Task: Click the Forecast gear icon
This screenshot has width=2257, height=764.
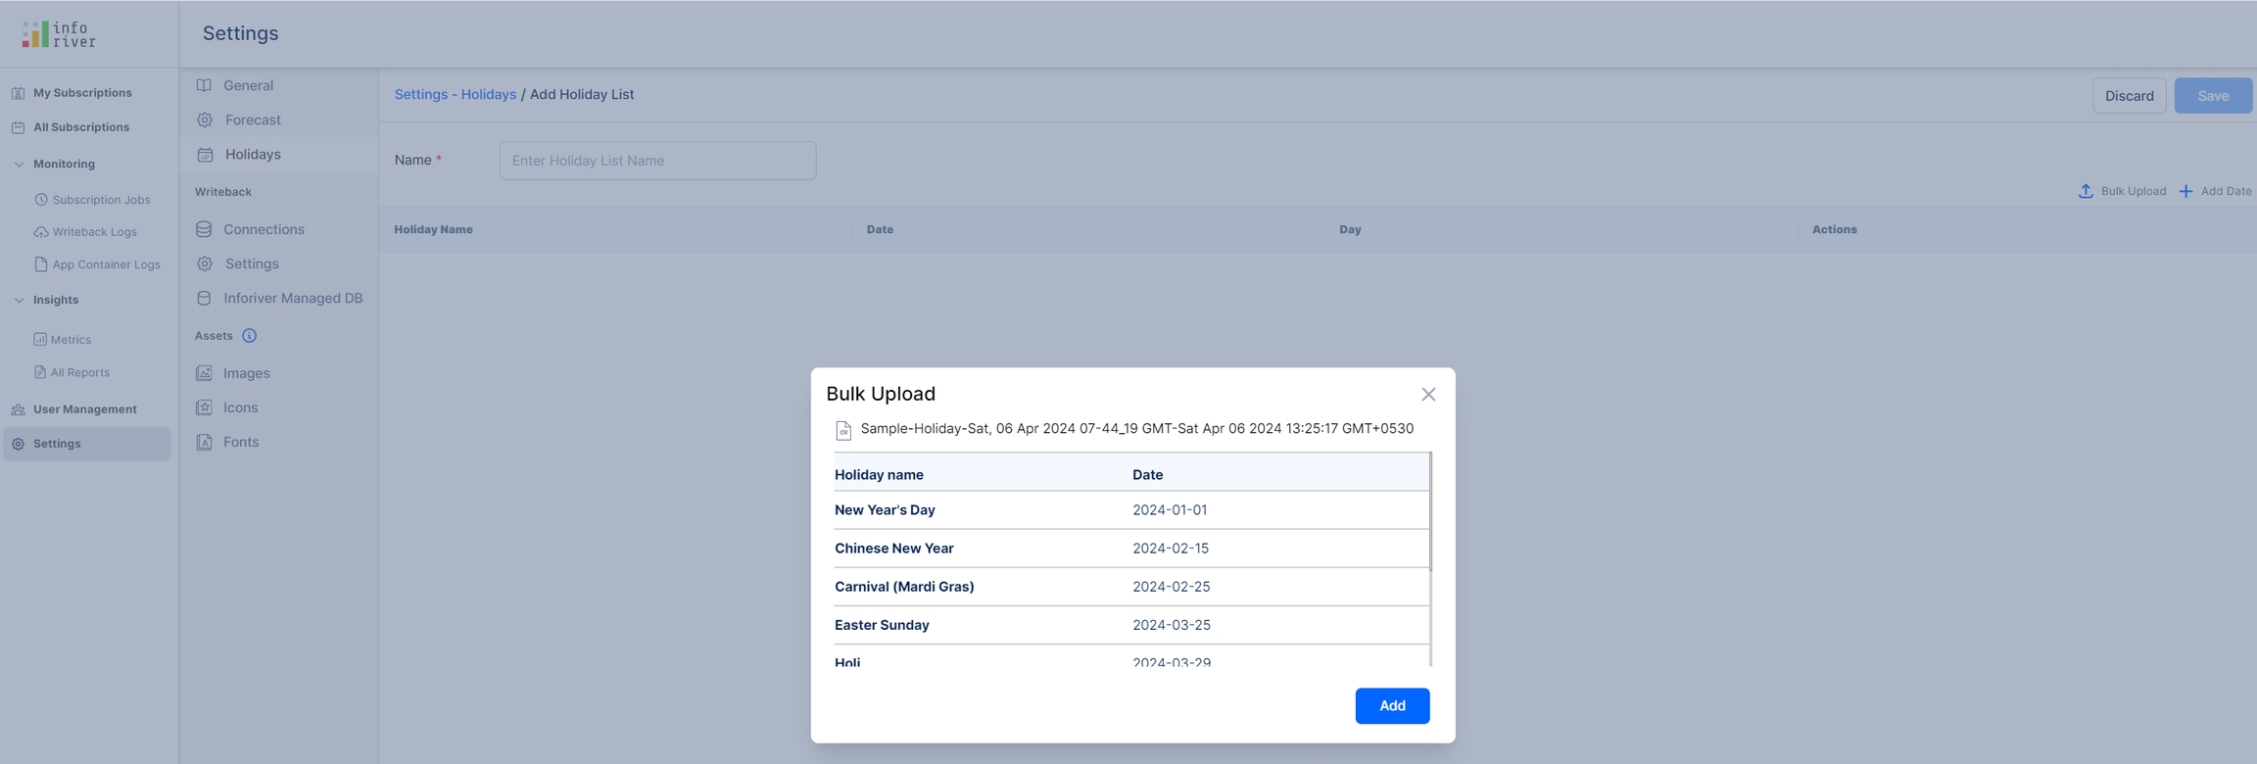Action: [205, 120]
